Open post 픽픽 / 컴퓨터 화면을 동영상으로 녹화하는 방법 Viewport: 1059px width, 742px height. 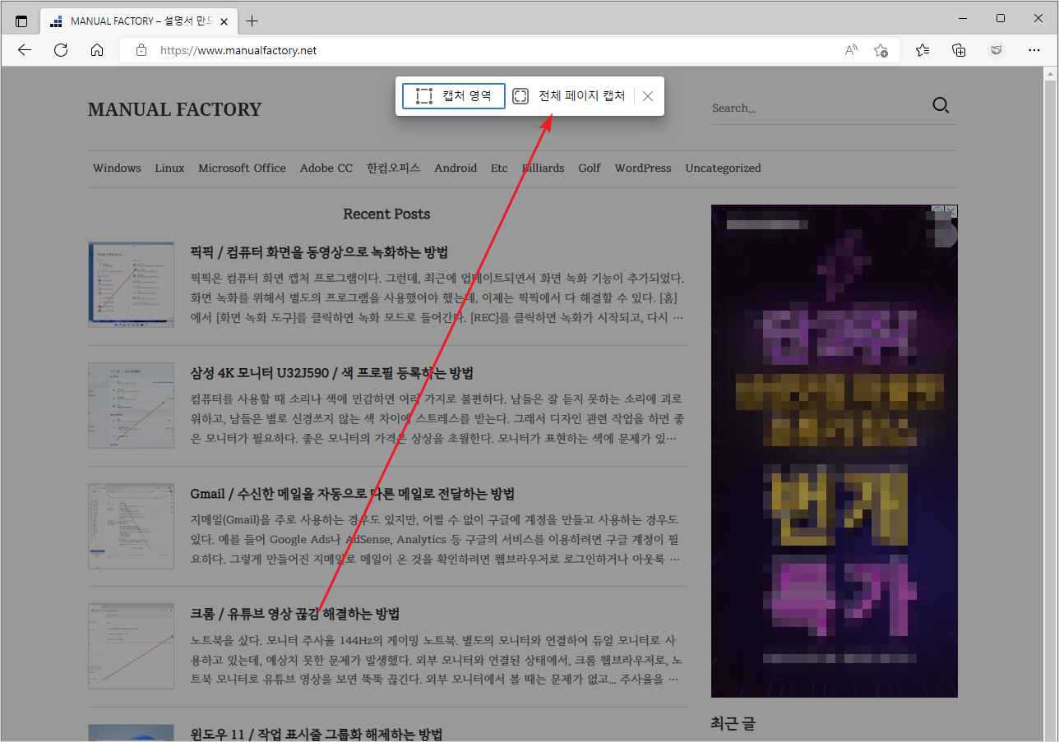coord(319,252)
